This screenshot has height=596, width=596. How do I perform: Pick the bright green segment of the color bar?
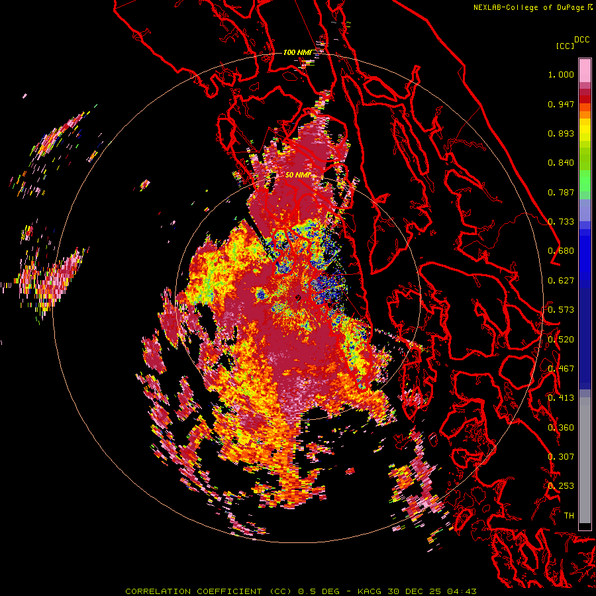pos(585,181)
